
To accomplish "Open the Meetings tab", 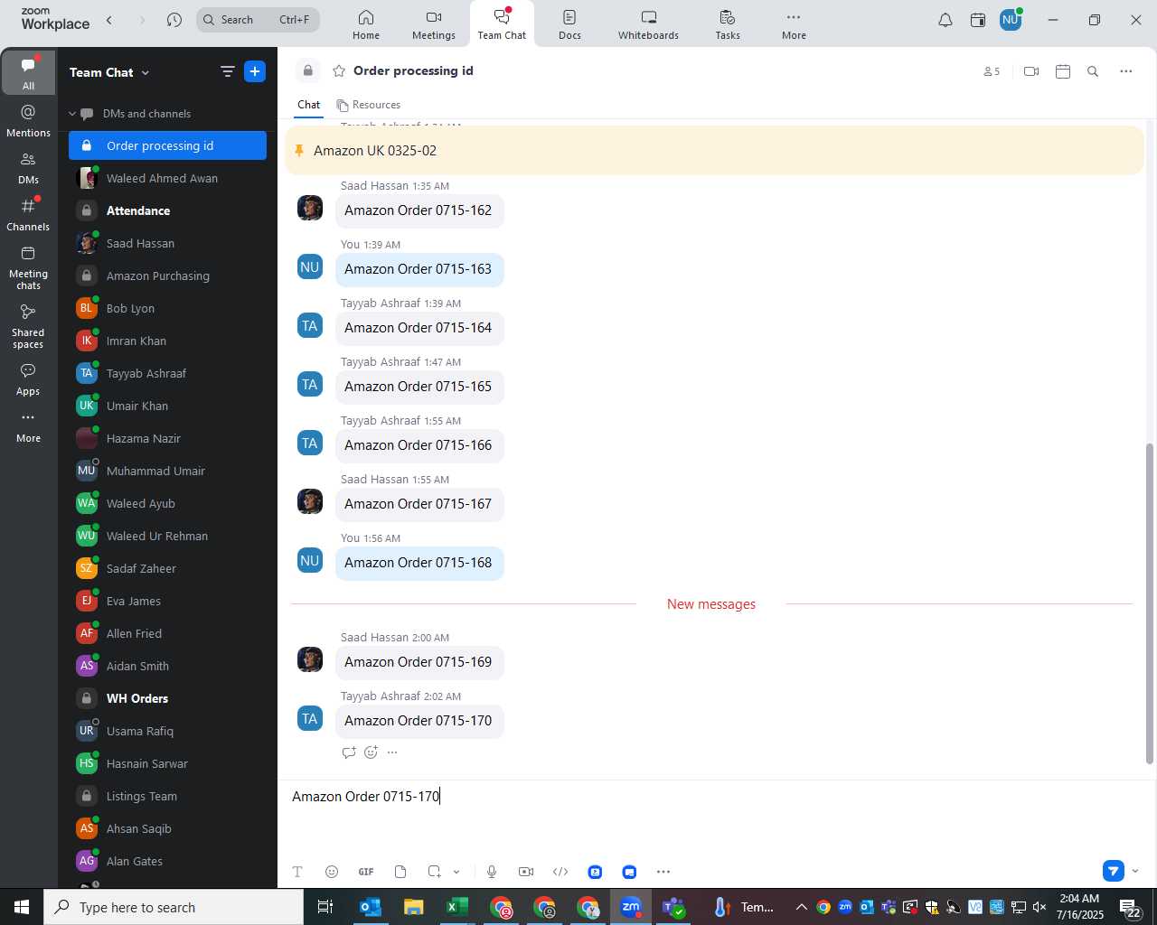I will click(434, 24).
